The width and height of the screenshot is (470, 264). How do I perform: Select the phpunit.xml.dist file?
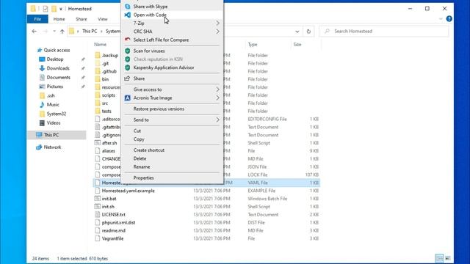[118, 223]
